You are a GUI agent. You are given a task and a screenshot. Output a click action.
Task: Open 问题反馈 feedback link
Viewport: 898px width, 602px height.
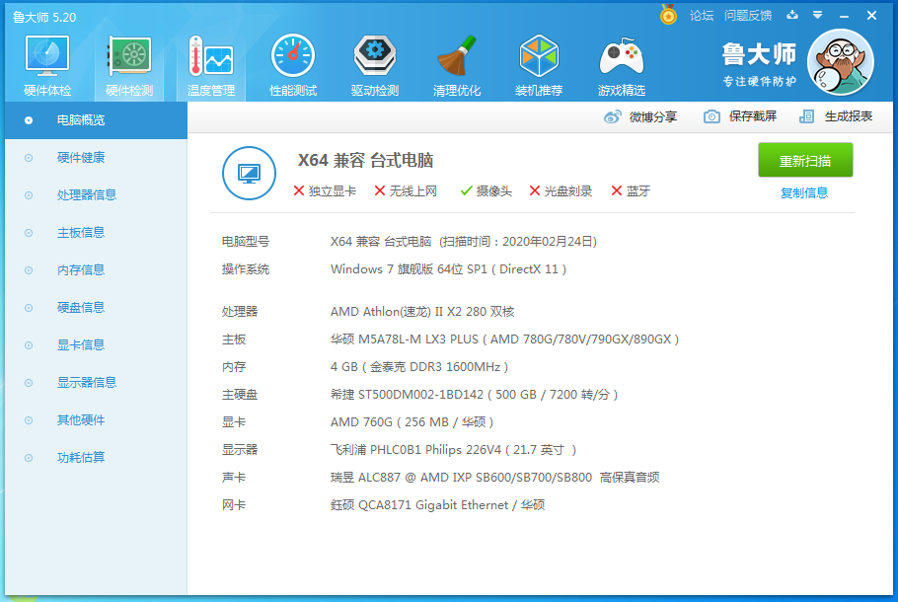pos(748,16)
